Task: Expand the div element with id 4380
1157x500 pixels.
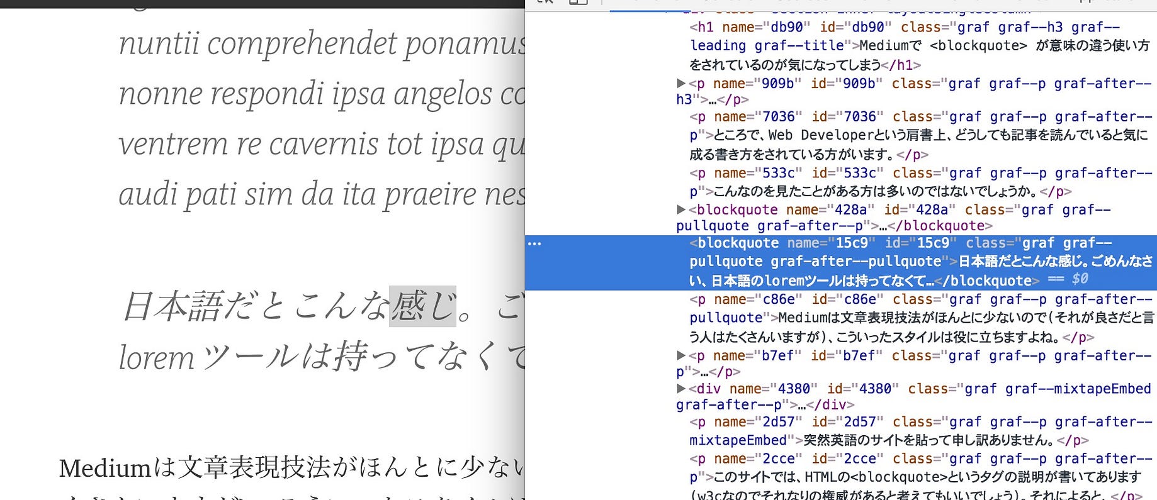Action: tap(681, 389)
